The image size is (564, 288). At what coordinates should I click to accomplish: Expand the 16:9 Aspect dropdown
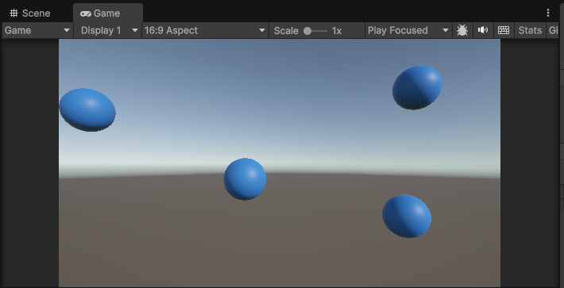click(205, 30)
